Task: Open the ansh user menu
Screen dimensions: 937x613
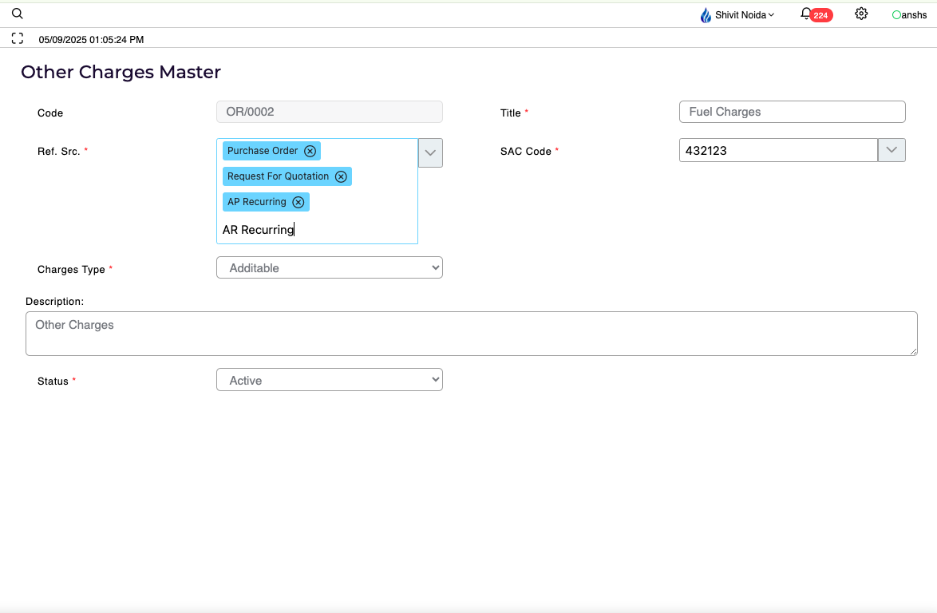Action: point(910,15)
